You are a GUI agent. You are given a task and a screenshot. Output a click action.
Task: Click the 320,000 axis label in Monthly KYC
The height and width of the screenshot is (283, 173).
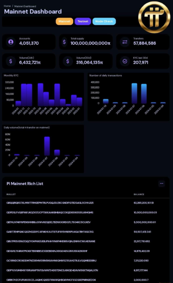[x=10, y=82]
